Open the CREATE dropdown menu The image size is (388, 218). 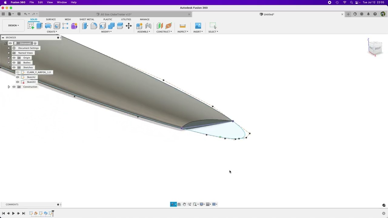click(52, 32)
